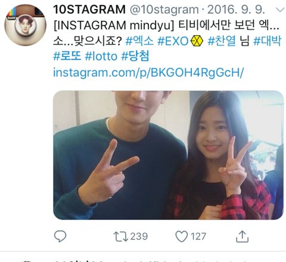Viewport: 286px width, 262px height.
Task: Open the instagram.com/p/BKGOH4RgGcH/ link
Action: [x=148, y=73]
